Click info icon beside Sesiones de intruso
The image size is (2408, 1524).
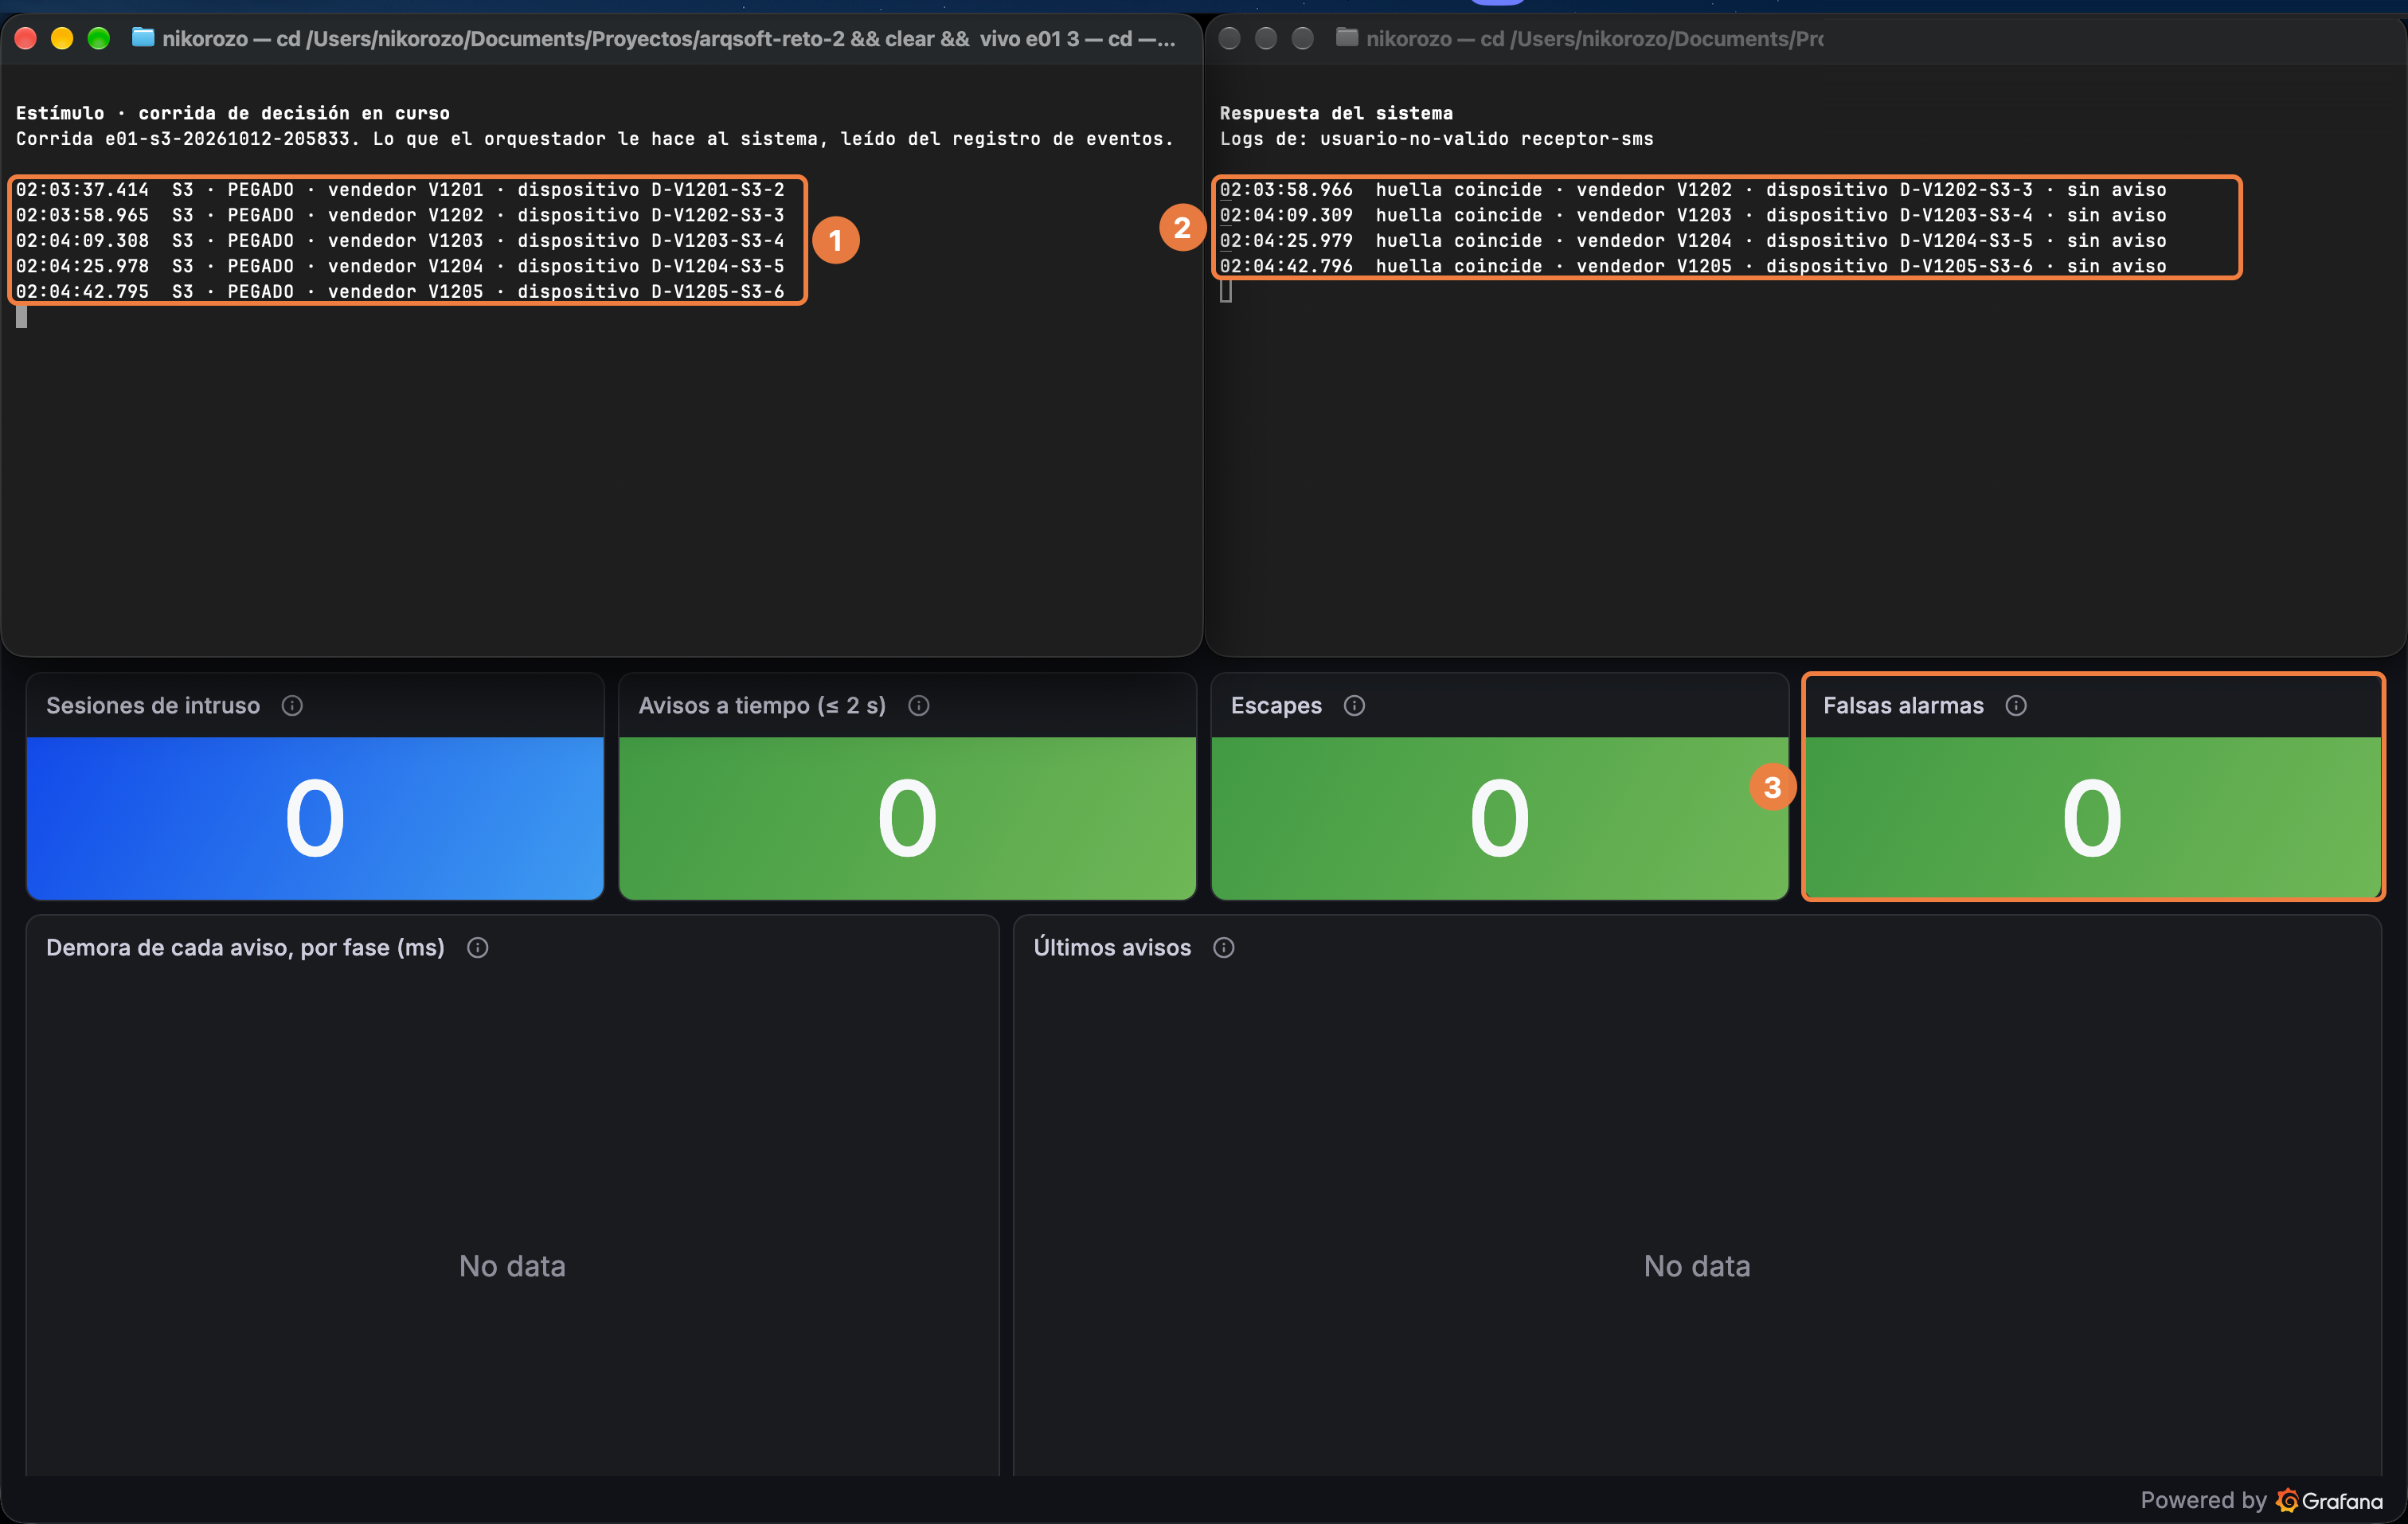292,706
